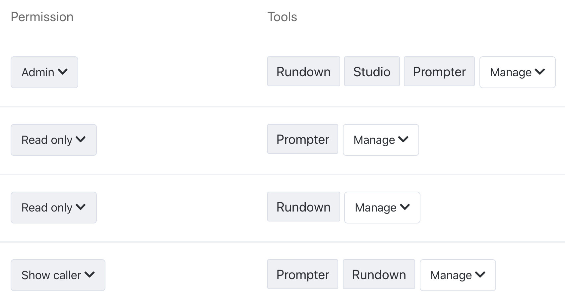This screenshot has height=307, width=565.
Task: Click the Rundown tag in the Admin row
Action: pyautogui.click(x=303, y=72)
